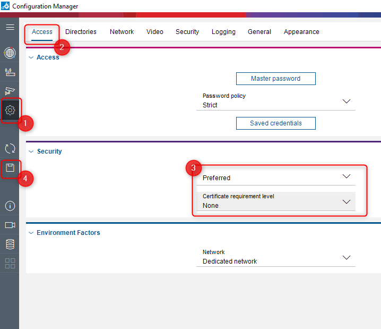Open the Network environment dropdown

(275, 257)
